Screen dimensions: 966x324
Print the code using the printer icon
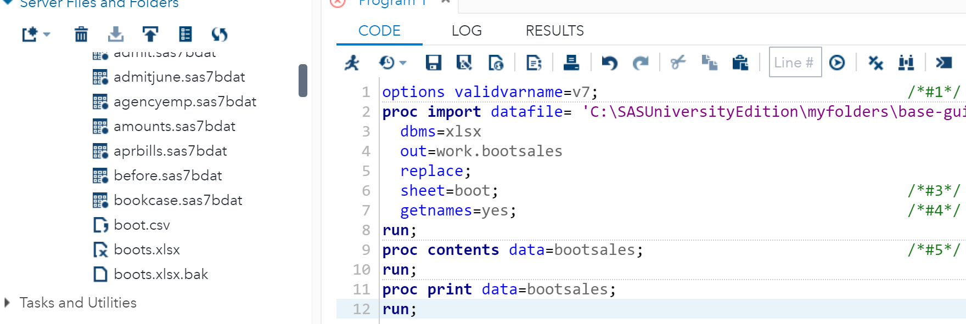[x=571, y=62]
